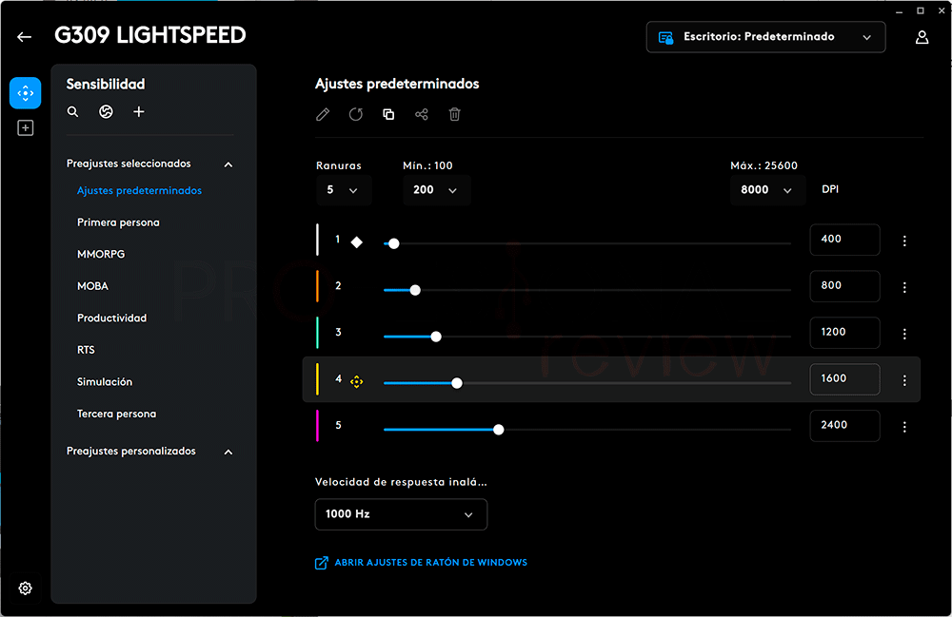Select the Tercera persona preset
Screen dimensions: 952x617
[x=116, y=414]
